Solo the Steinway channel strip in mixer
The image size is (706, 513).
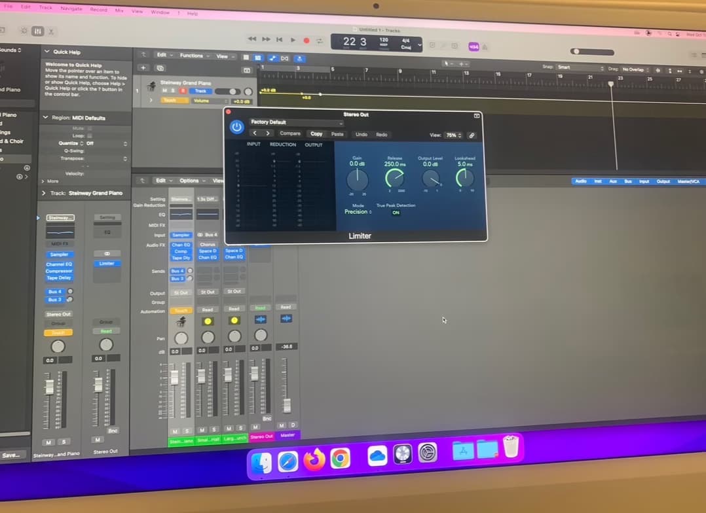click(x=186, y=430)
